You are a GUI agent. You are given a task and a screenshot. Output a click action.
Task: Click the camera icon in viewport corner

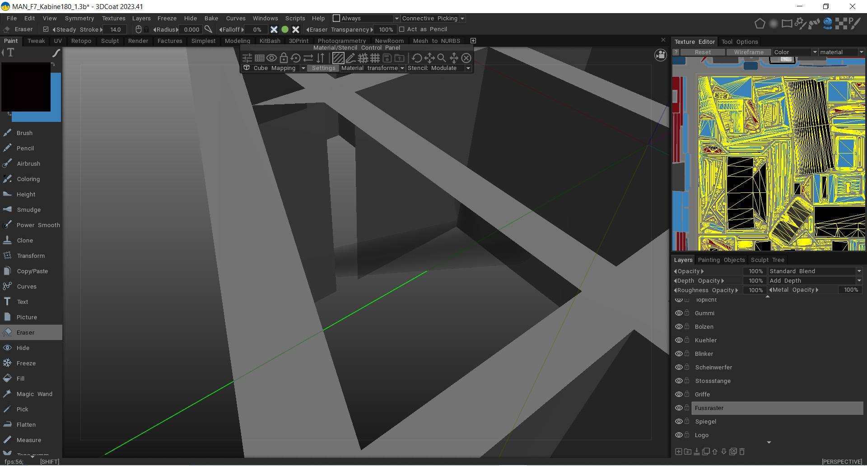pos(660,55)
